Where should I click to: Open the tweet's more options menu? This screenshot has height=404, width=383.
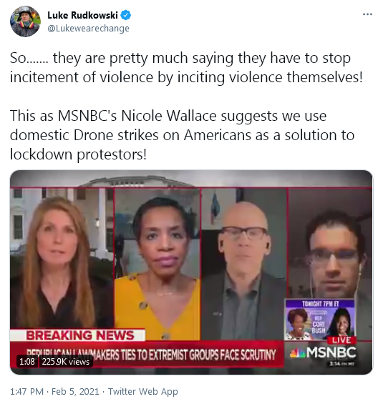click(367, 14)
